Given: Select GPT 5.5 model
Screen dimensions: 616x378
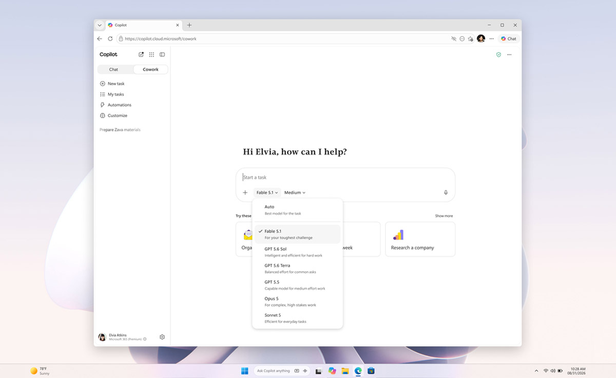Looking at the screenshot, I should 297,285.
